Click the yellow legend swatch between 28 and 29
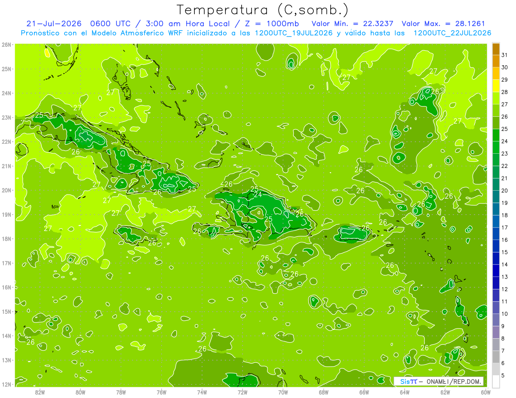The height and width of the screenshot is (398, 516). click(496, 86)
